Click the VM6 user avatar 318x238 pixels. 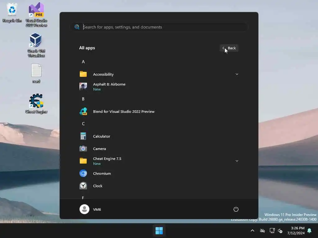pos(84,209)
